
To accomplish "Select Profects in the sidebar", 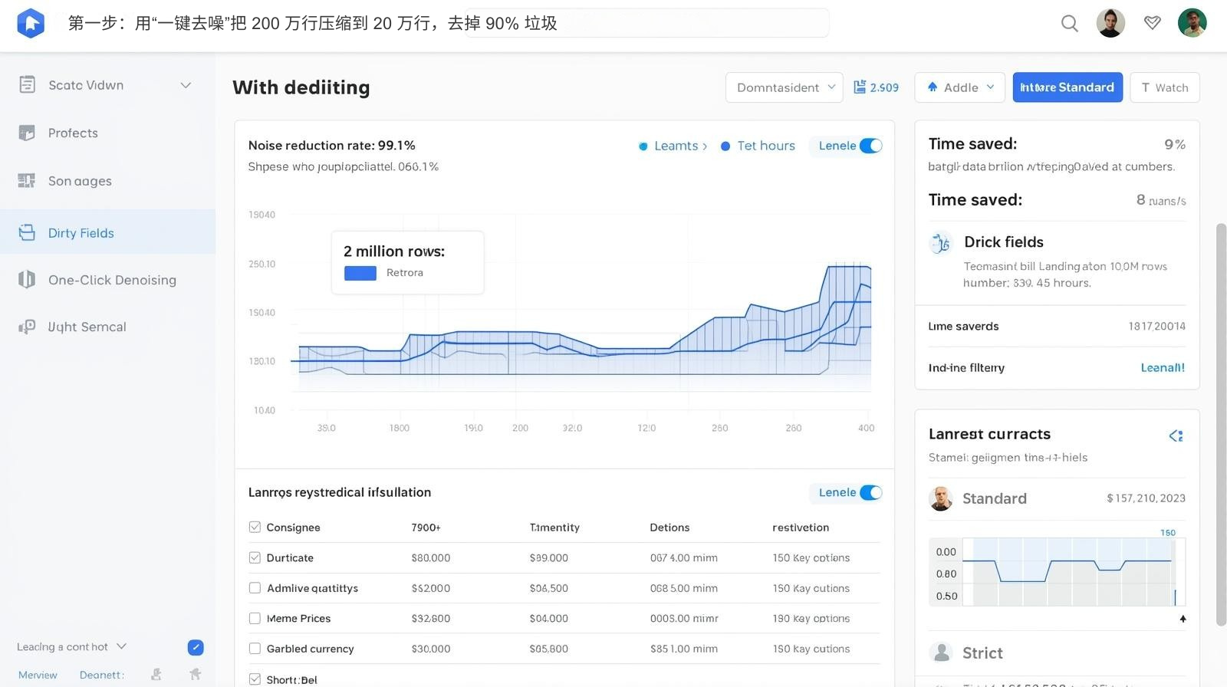I will [73, 133].
